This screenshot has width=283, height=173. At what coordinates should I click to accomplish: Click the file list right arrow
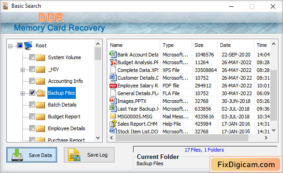tap(266, 138)
